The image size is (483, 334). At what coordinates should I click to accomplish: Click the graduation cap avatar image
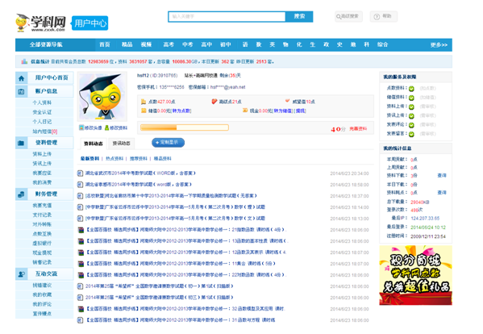point(102,97)
